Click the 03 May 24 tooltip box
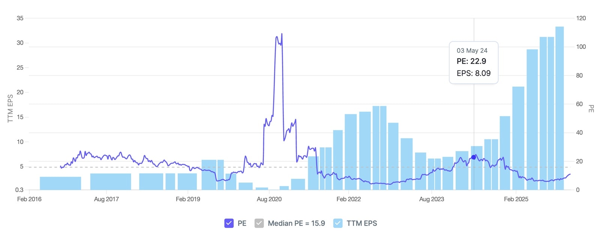 click(473, 62)
